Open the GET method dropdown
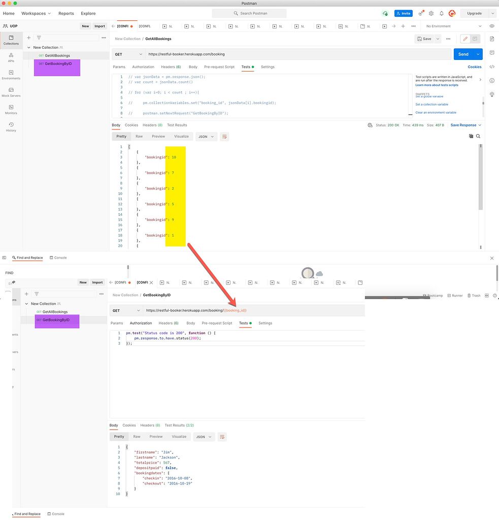The width and height of the screenshot is (499, 520). (128, 54)
